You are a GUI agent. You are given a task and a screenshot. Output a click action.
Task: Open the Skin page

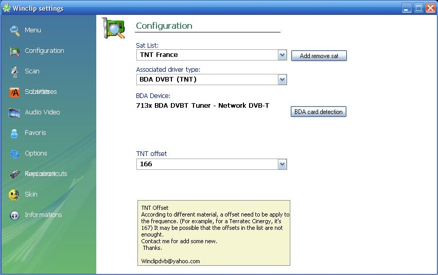pos(31,194)
